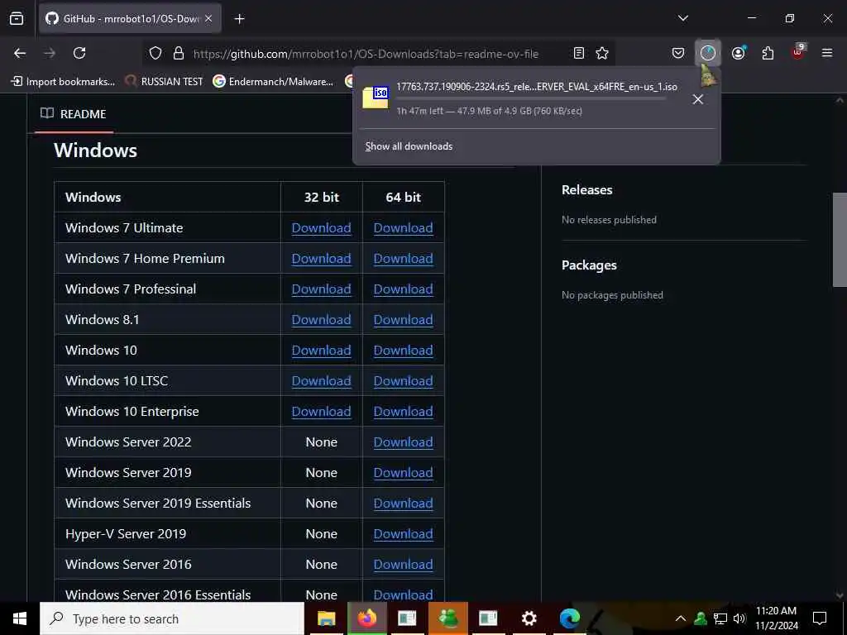Screen dimensions: 847x635
Task: Open File Explorer from the taskbar
Action: tap(326, 618)
